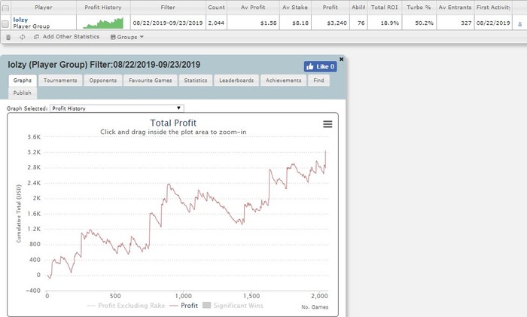
Task: Open the Tournaments tab
Action: click(x=60, y=81)
